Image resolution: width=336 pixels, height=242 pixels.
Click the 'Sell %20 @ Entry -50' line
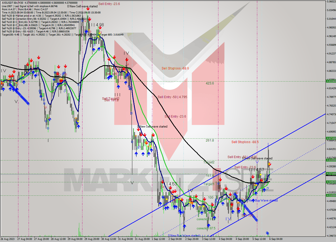[36, 31]
